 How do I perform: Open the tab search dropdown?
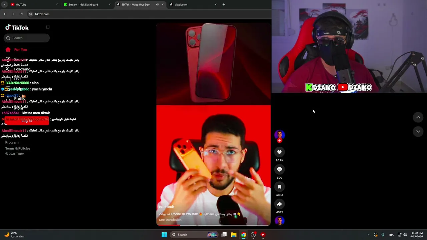tap(4, 5)
